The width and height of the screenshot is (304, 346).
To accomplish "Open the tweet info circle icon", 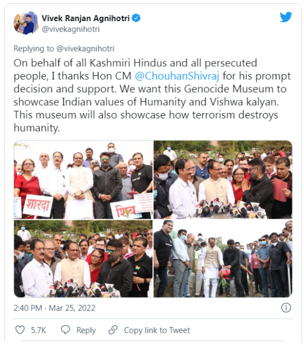I will [x=286, y=308].
